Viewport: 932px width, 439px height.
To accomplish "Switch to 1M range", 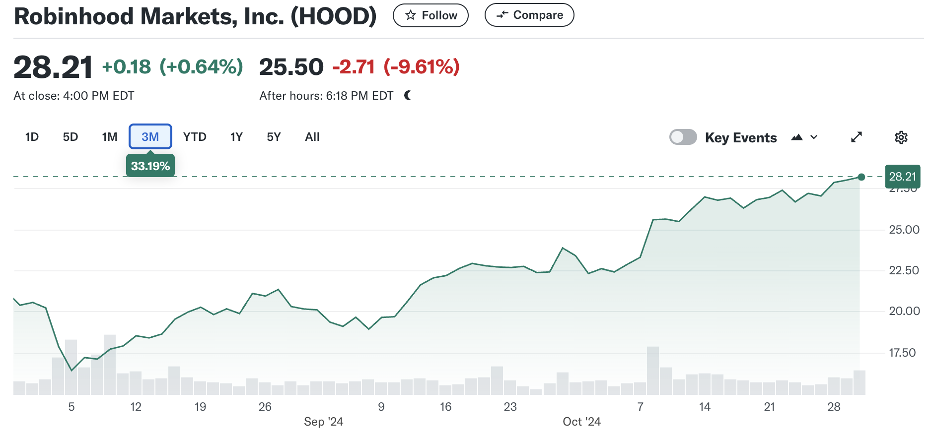I will pos(110,137).
